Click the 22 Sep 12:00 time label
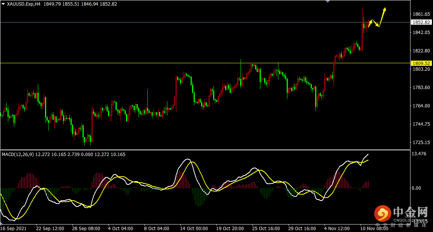The height and width of the screenshot is (232, 433). [50, 228]
